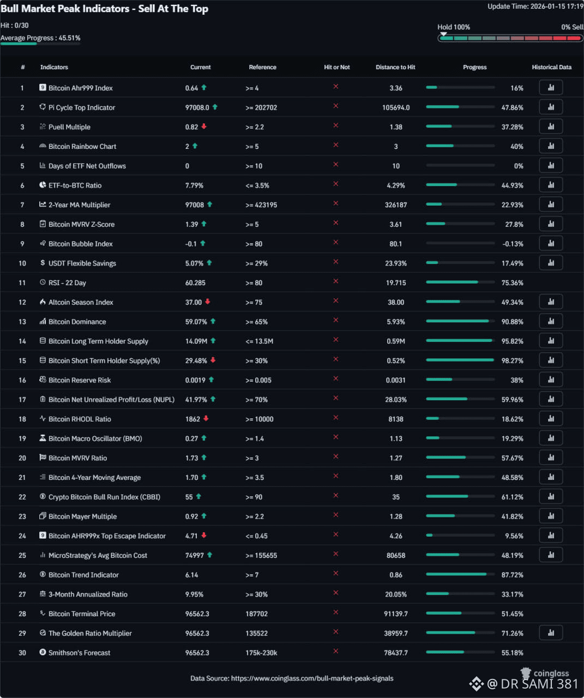
Task: Click the current value 14.09M
Action: click(x=196, y=341)
